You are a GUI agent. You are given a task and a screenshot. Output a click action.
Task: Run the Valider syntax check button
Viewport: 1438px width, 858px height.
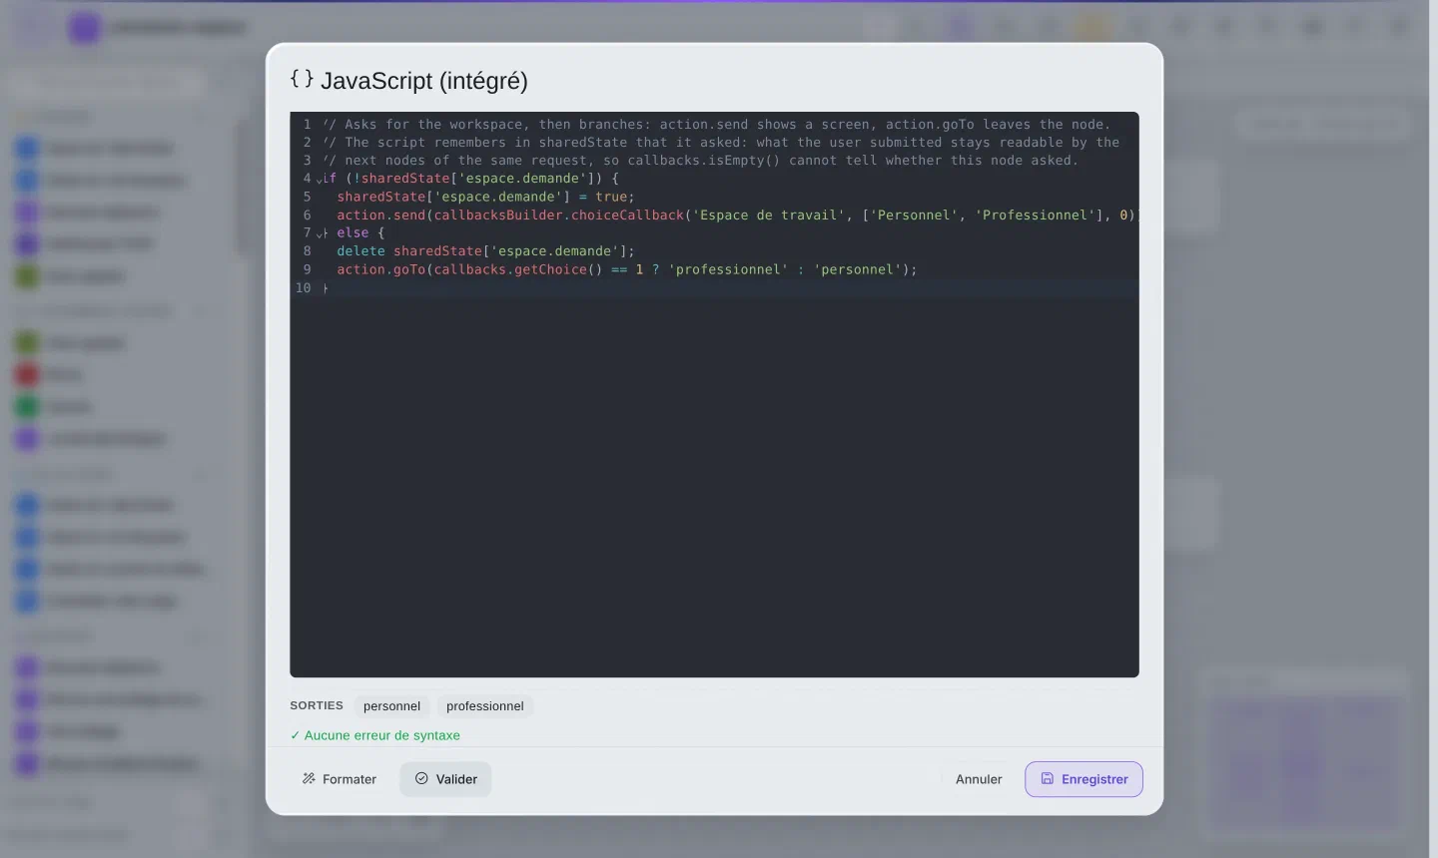click(445, 779)
